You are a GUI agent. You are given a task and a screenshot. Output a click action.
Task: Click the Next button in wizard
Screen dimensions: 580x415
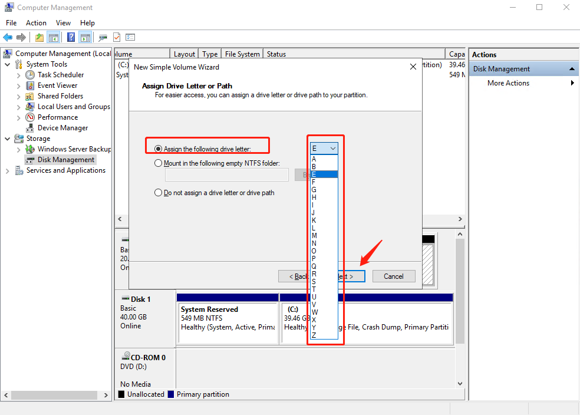351,276
